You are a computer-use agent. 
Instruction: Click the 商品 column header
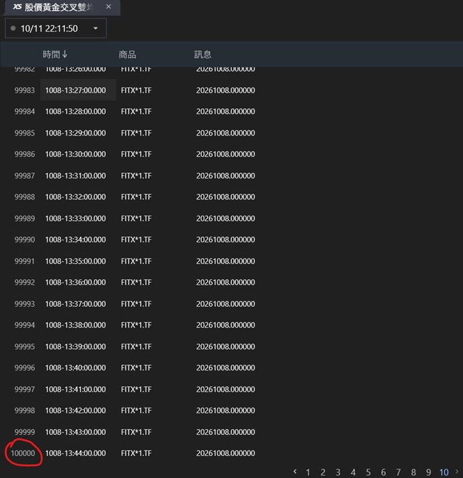click(127, 54)
